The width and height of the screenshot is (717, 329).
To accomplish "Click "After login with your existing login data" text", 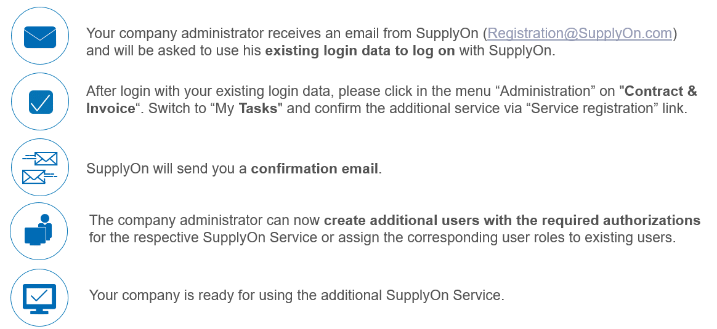I will point(210,91).
